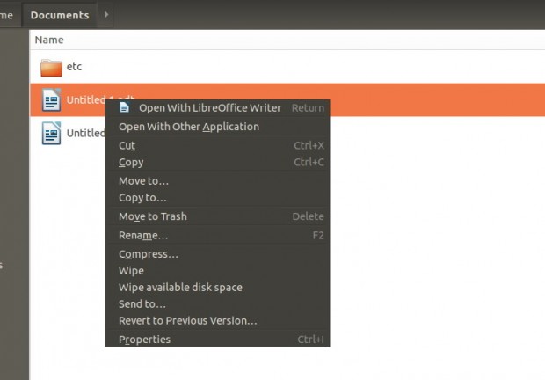Select Open With LibreOffice Writer

tap(209, 108)
